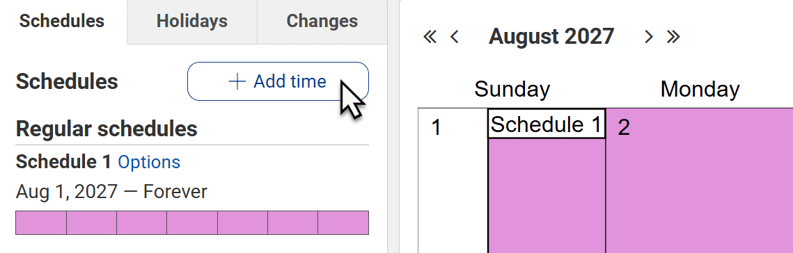Switch to the Changes tab

[322, 22]
